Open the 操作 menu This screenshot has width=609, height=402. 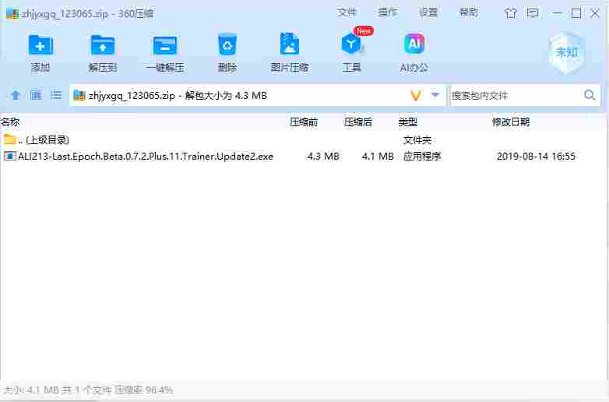tap(388, 12)
